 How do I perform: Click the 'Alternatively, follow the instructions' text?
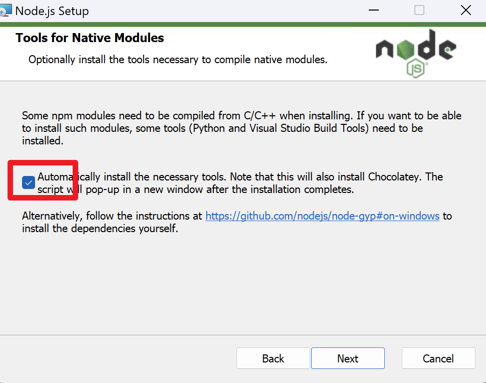113,216
